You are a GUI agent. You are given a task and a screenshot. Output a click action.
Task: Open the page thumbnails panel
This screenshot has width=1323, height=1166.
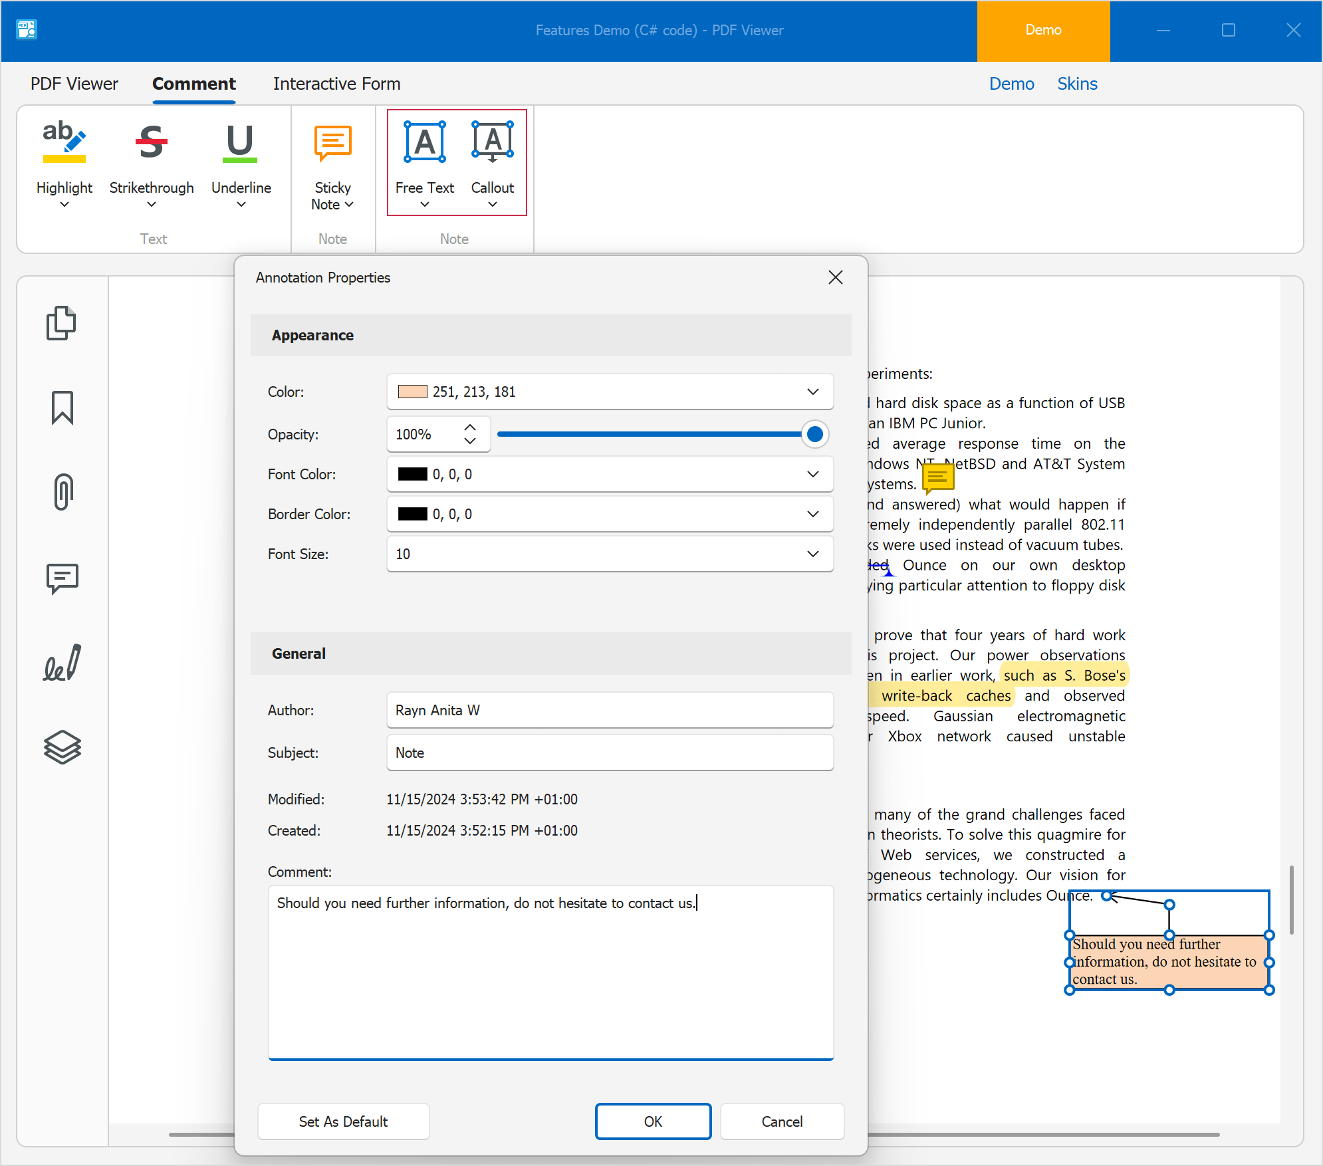[62, 324]
